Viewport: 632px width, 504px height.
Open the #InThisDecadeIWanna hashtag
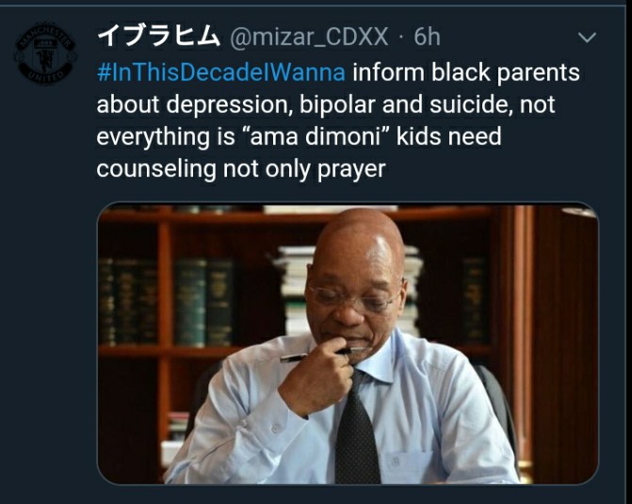click(221, 73)
